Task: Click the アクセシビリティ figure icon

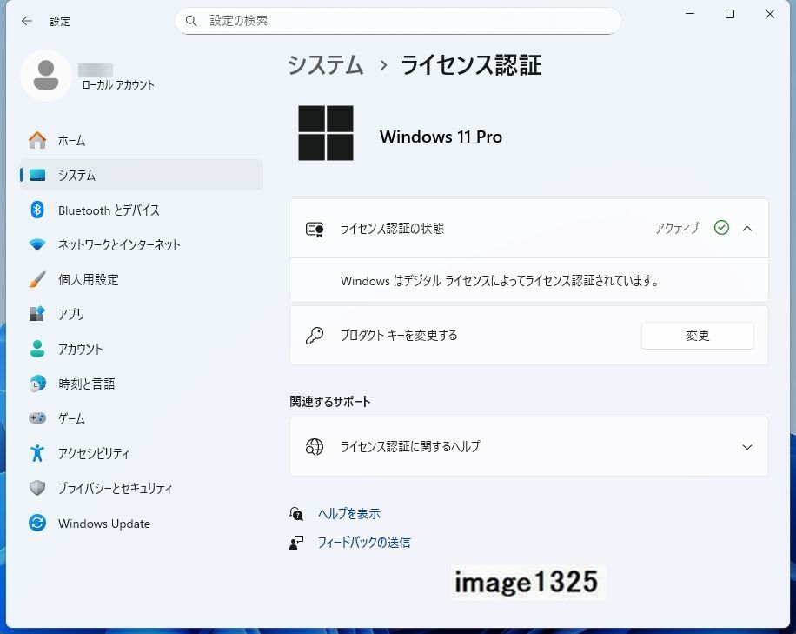Action: [37, 453]
